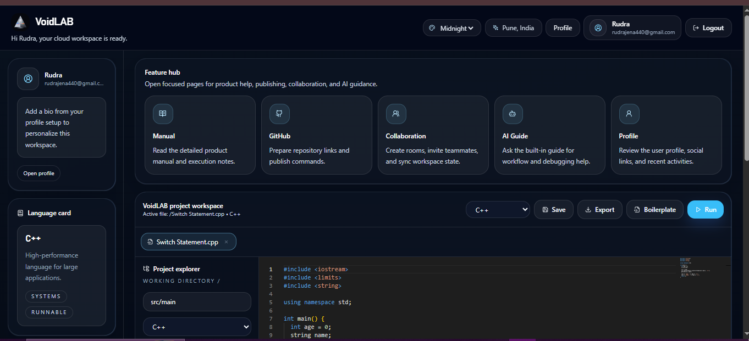
Task: Select the SYSTEMS tag chip
Action: tap(46, 297)
